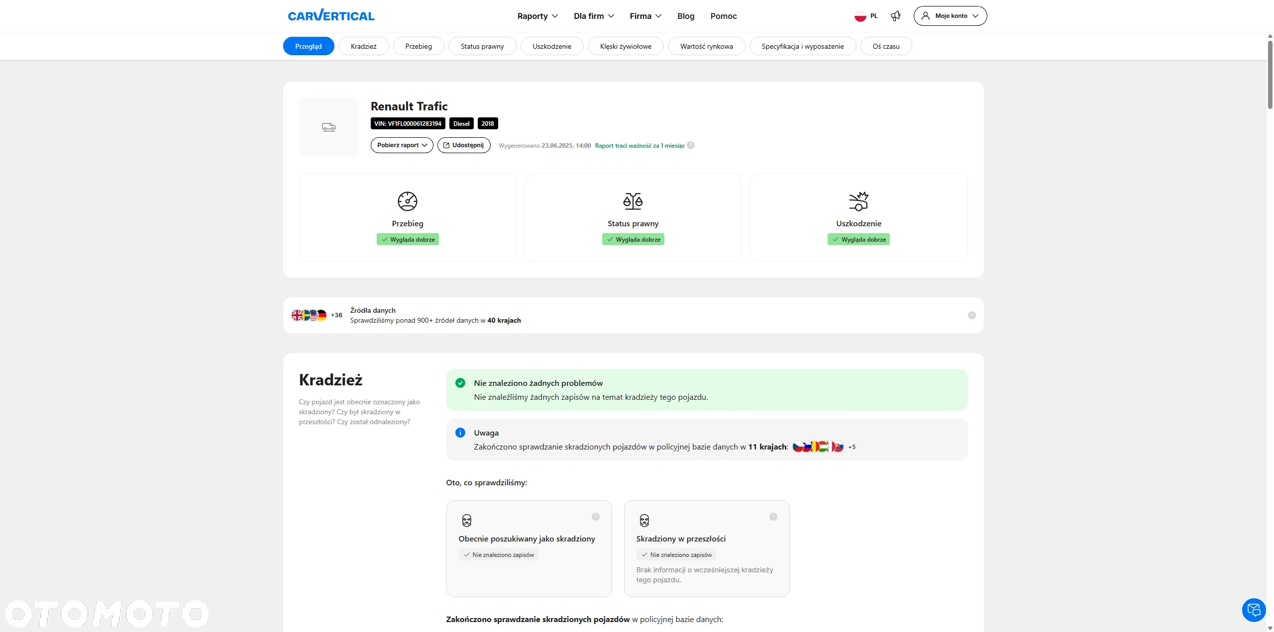Open the Pobierz raport dropdown
The width and height of the screenshot is (1274, 632).
[402, 145]
